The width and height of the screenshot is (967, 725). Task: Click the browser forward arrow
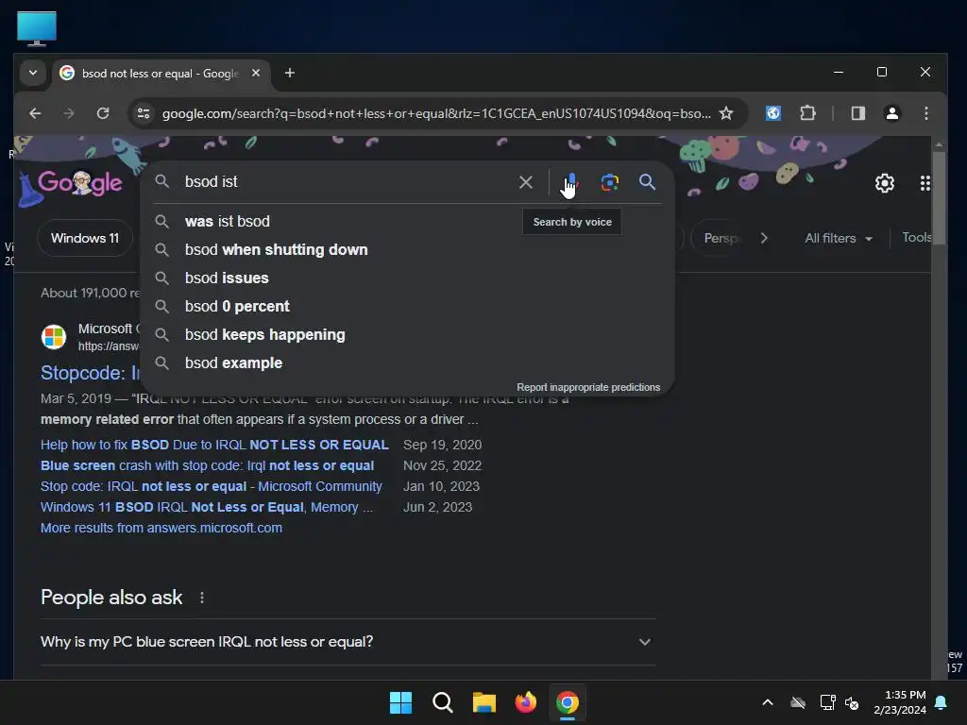68,113
